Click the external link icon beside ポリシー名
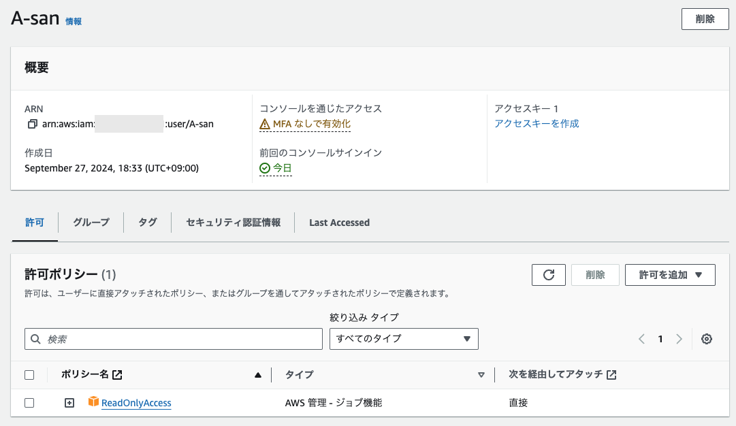This screenshot has height=426, width=736. tap(117, 375)
